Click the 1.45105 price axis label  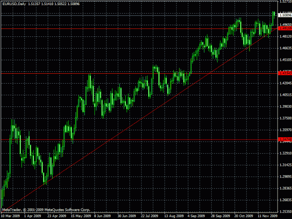pos(285,60)
